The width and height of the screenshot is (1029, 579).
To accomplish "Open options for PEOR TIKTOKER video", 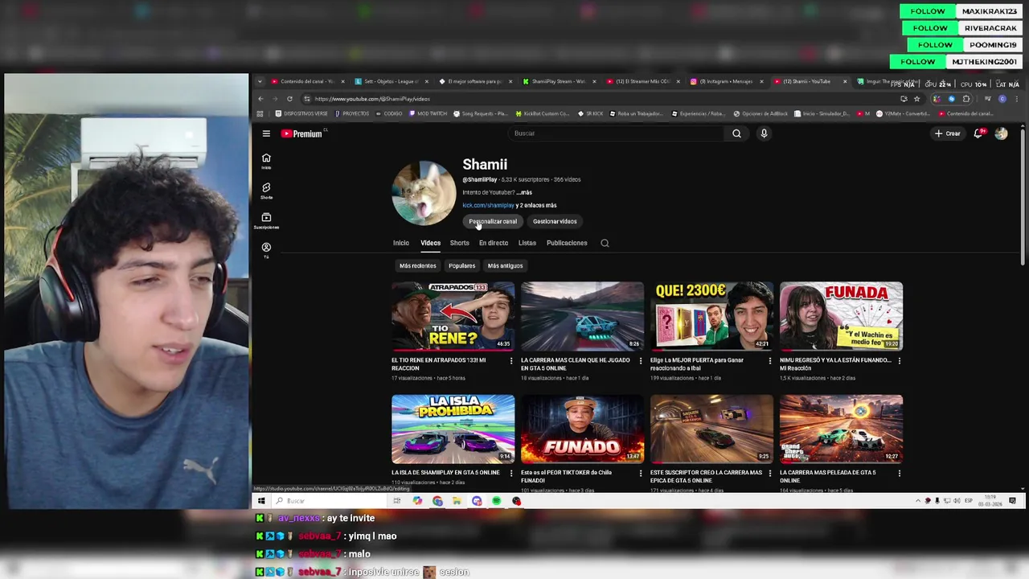I will click(640, 473).
